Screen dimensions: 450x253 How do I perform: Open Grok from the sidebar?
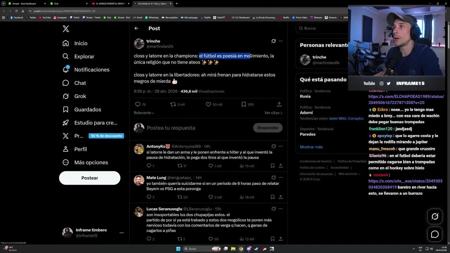tap(74, 96)
